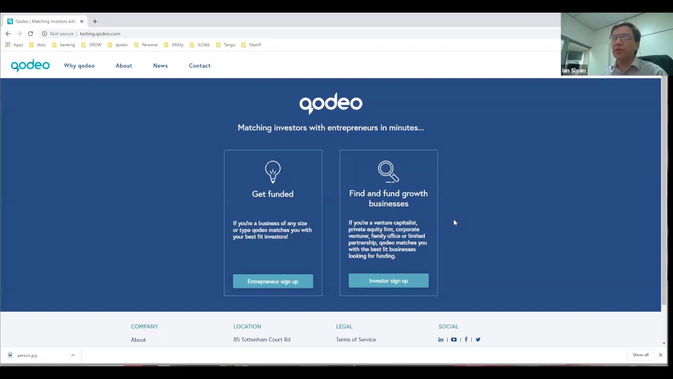Viewport: 673px width, 379px height.
Task: Click the qodeo logo in navbar
Action: tap(30, 65)
